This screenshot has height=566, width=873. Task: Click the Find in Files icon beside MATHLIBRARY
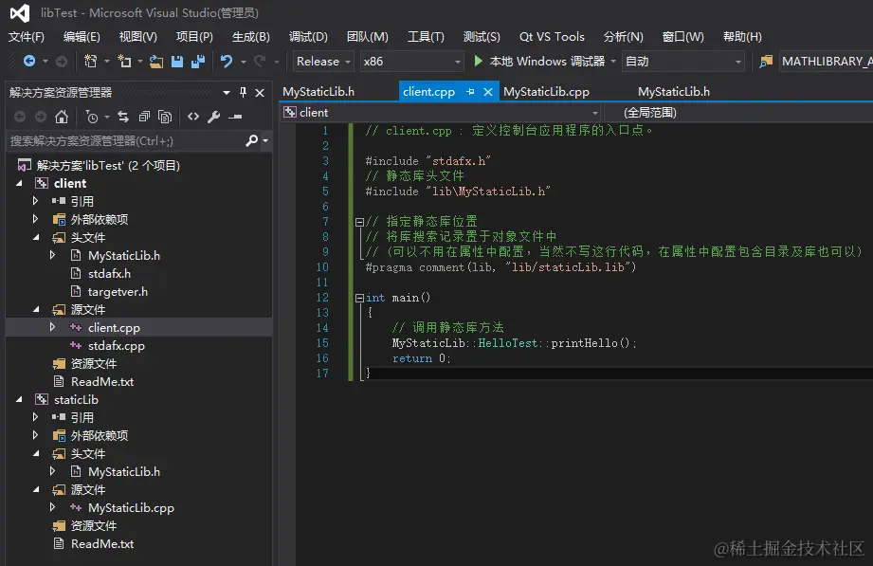pos(766,61)
